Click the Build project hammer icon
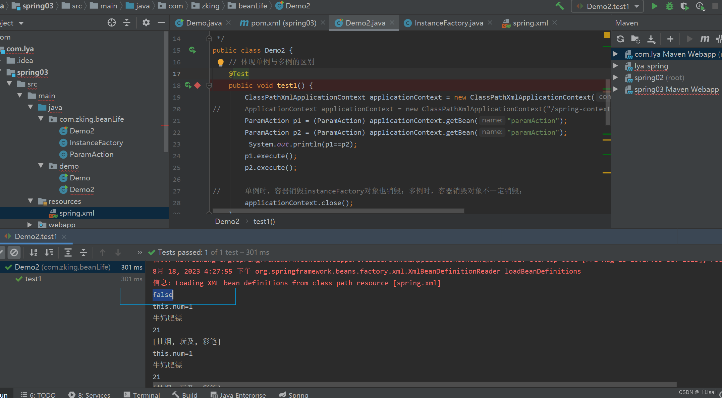The height and width of the screenshot is (398, 722). click(560, 6)
